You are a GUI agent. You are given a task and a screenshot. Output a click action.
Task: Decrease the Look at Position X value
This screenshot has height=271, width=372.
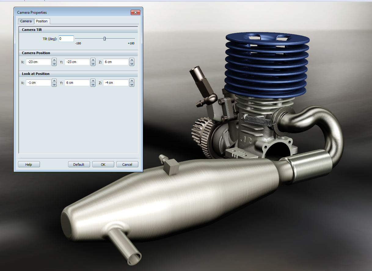click(x=54, y=85)
